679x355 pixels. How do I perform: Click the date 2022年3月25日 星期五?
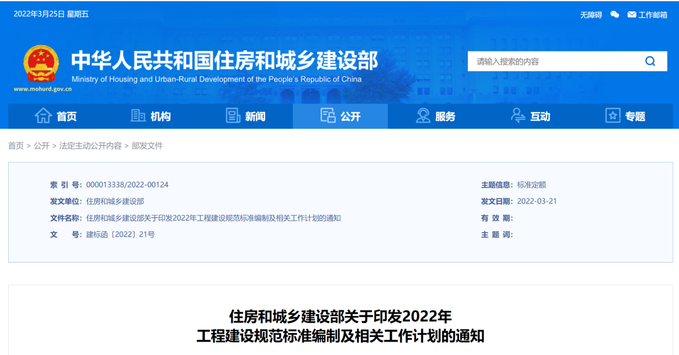click(x=51, y=14)
